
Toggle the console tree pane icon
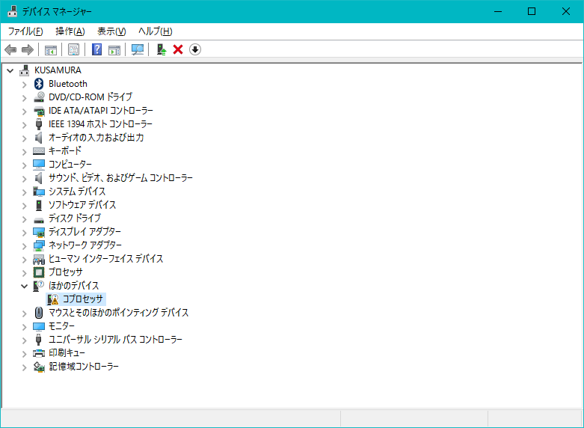(51, 49)
